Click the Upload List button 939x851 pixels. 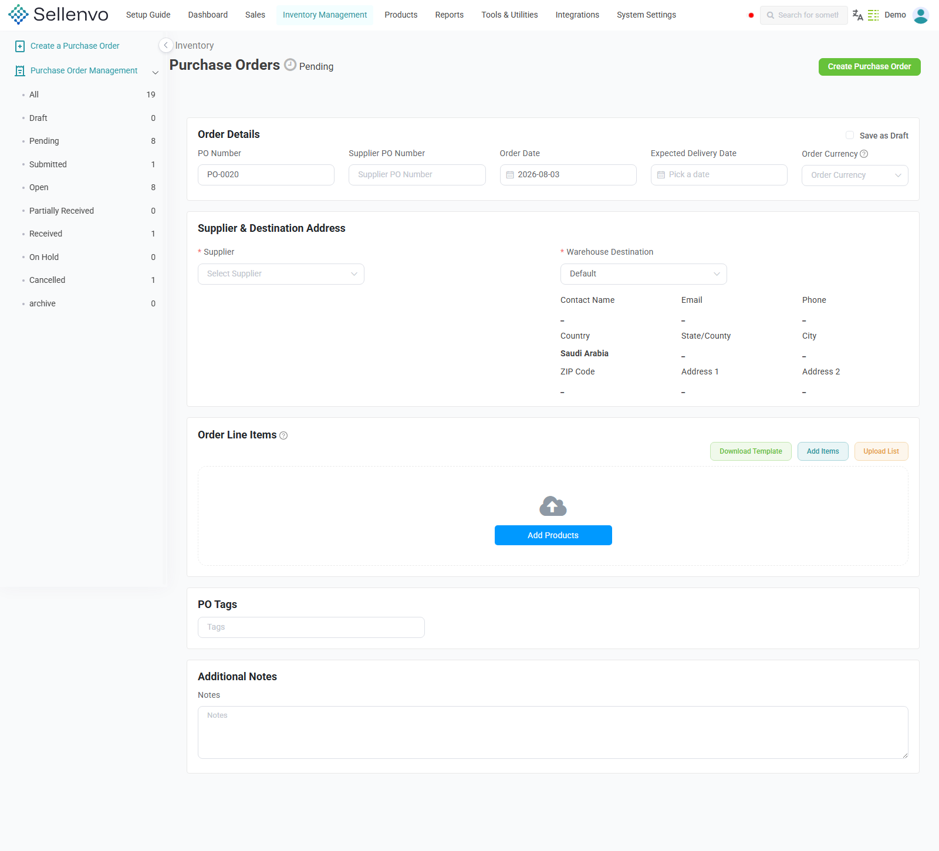click(x=881, y=451)
